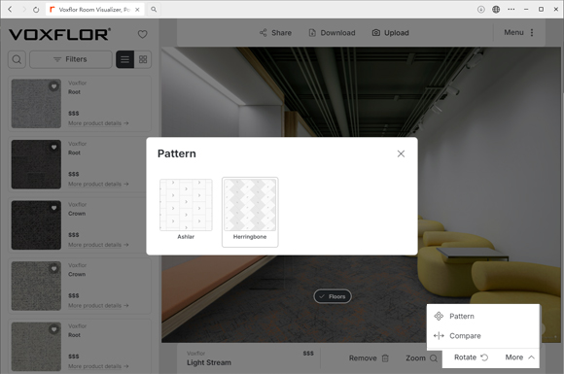Select the bottom Root carpet swatch
This screenshot has height=374, width=564.
pos(36,347)
